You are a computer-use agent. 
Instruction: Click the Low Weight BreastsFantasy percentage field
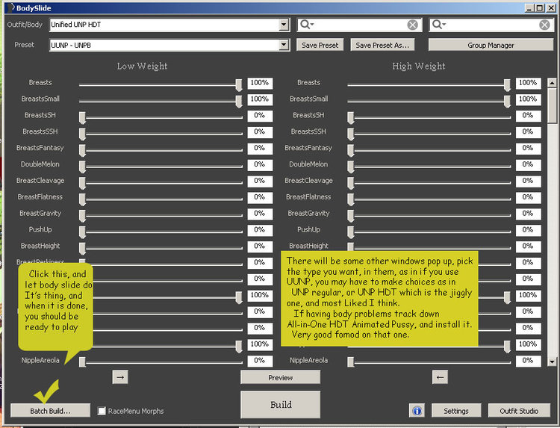tap(260, 148)
